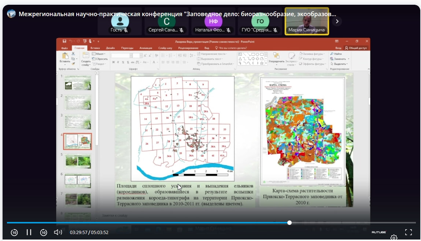Click Сбросить reset button

(100, 59)
